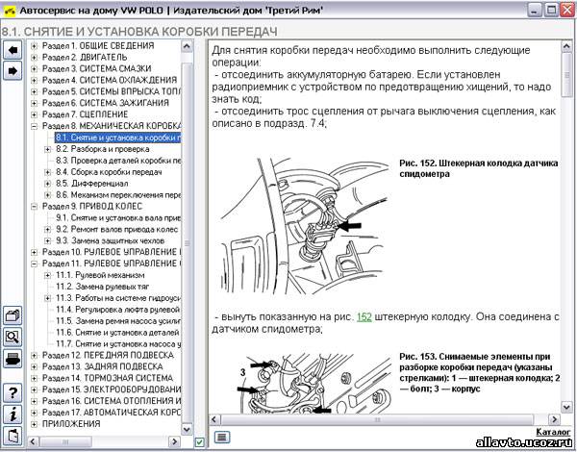Click content pane scroll left arrow
577x452 pixels.
[x=214, y=419]
